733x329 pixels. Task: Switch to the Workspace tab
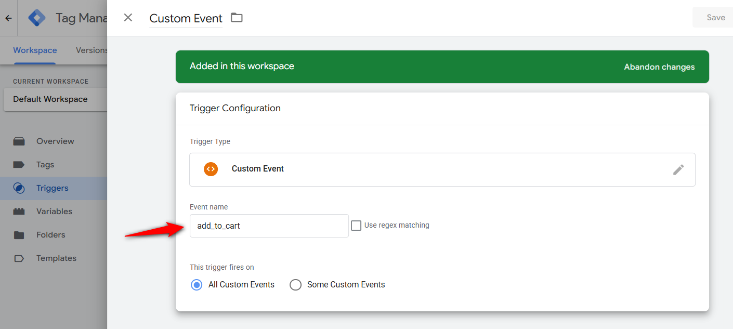[35, 50]
